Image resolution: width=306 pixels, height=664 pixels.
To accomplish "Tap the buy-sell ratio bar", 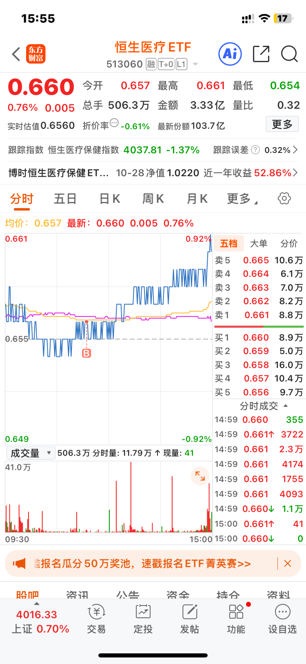I will (x=259, y=327).
